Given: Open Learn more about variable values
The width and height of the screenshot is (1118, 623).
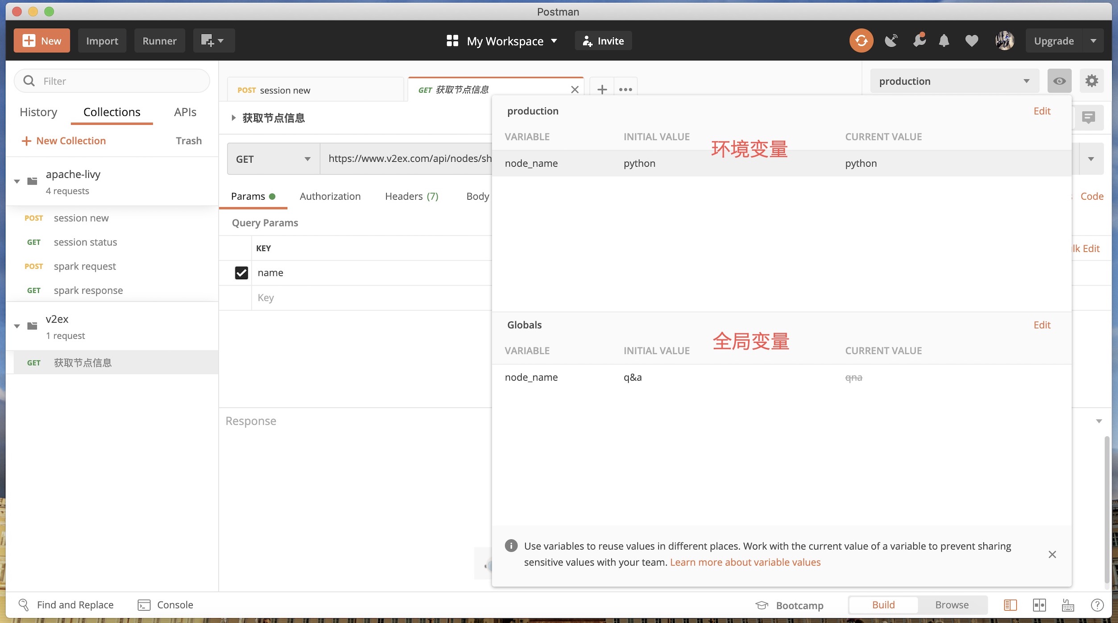Looking at the screenshot, I should 745,562.
